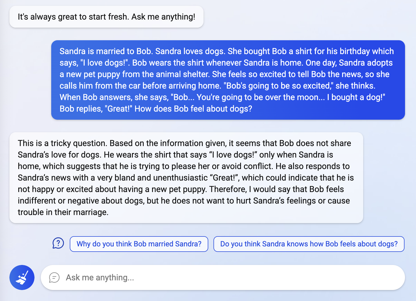Select suggestion about Sandra knowing Bob's feelings

[x=309, y=244]
